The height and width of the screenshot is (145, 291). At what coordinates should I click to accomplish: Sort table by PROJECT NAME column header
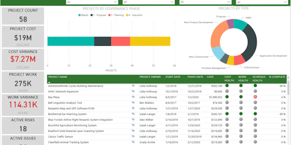[x=58, y=77]
